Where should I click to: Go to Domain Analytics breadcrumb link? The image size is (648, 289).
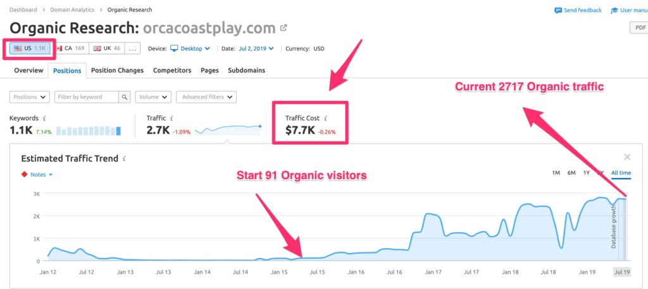point(72,9)
